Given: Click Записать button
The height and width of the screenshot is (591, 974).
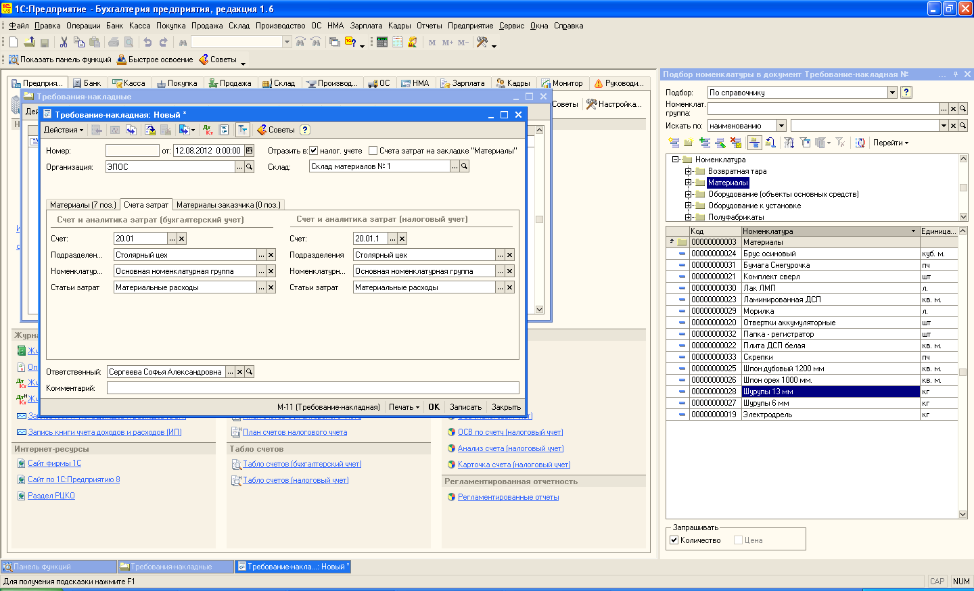Looking at the screenshot, I should pos(465,407).
